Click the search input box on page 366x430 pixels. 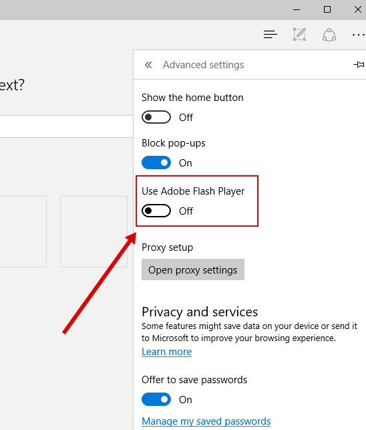click(67, 126)
